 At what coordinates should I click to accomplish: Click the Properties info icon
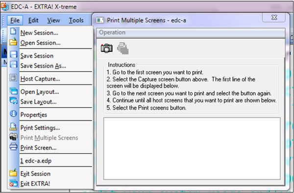click(13, 114)
